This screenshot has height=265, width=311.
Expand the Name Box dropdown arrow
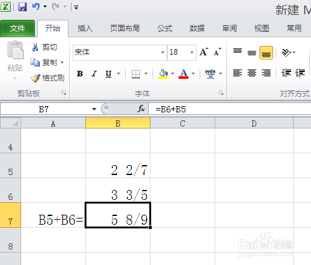point(94,109)
